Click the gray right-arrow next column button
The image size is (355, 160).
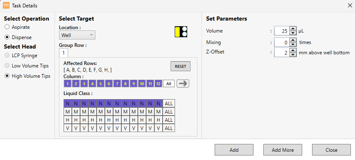(183, 83)
